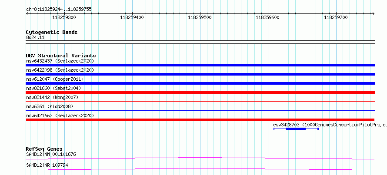387x175 pixels.
Task: Click the blue bar under nsv6422098
Action: click(x=200, y=74)
